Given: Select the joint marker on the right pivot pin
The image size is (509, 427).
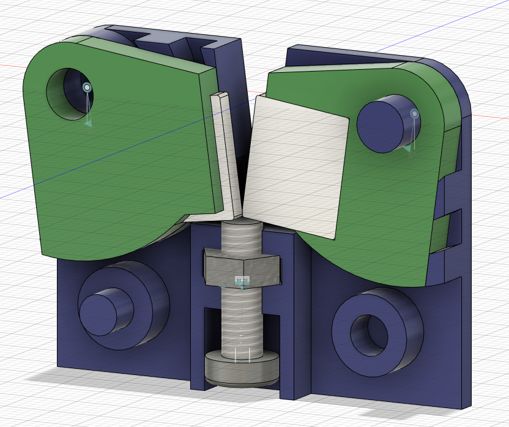Looking at the screenshot, I should pos(415,114).
